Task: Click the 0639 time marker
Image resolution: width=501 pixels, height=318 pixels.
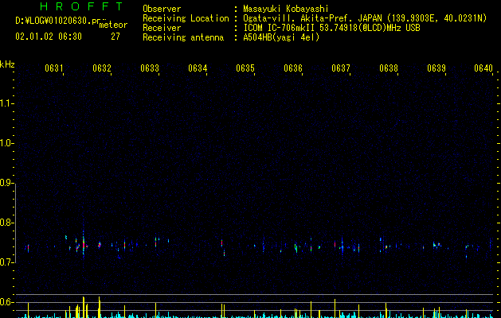Action: tap(436, 68)
